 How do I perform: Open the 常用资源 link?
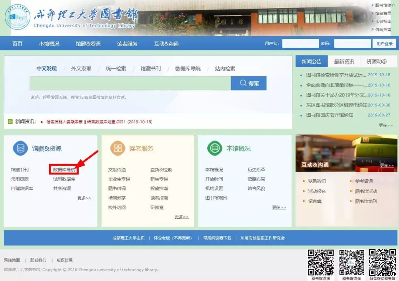(20, 179)
